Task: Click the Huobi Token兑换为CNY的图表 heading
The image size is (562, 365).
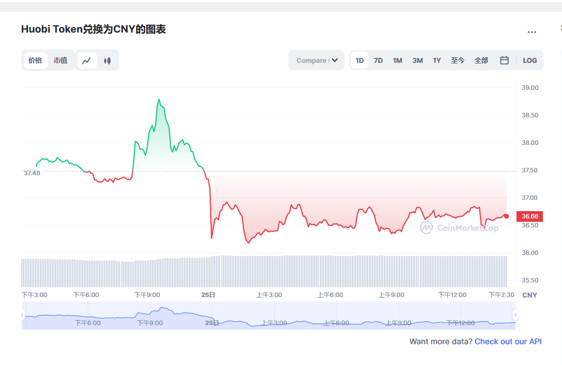Action: [x=93, y=29]
